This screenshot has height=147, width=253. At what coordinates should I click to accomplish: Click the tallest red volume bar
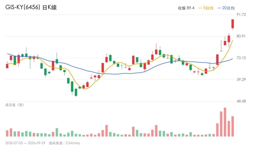point(225,122)
